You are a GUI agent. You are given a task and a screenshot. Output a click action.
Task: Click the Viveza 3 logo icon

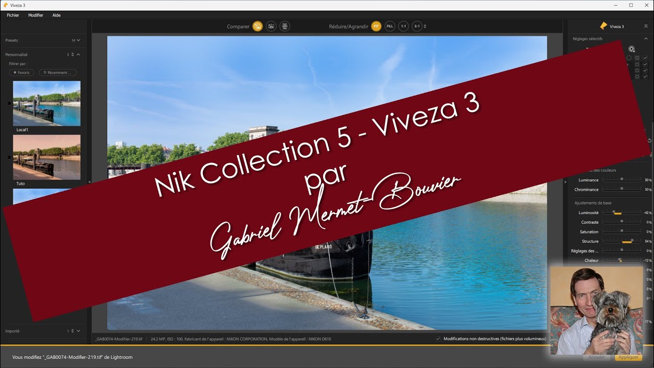point(603,26)
